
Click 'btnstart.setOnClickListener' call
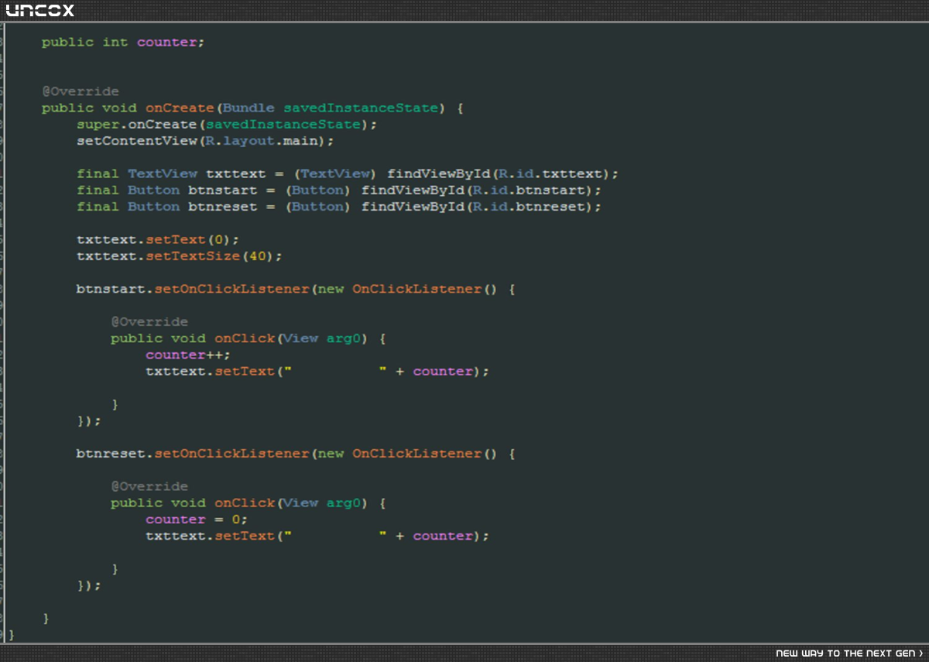[x=193, y=290]
